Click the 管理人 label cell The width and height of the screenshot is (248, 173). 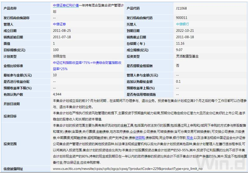click(x=26, y=24)
